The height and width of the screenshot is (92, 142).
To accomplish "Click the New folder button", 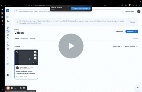I will pos(119,31).
